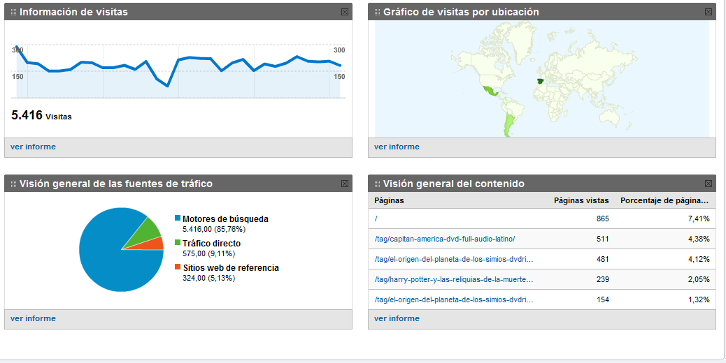
Task: Close the Información de visitas widget
Action: point(345,12)
